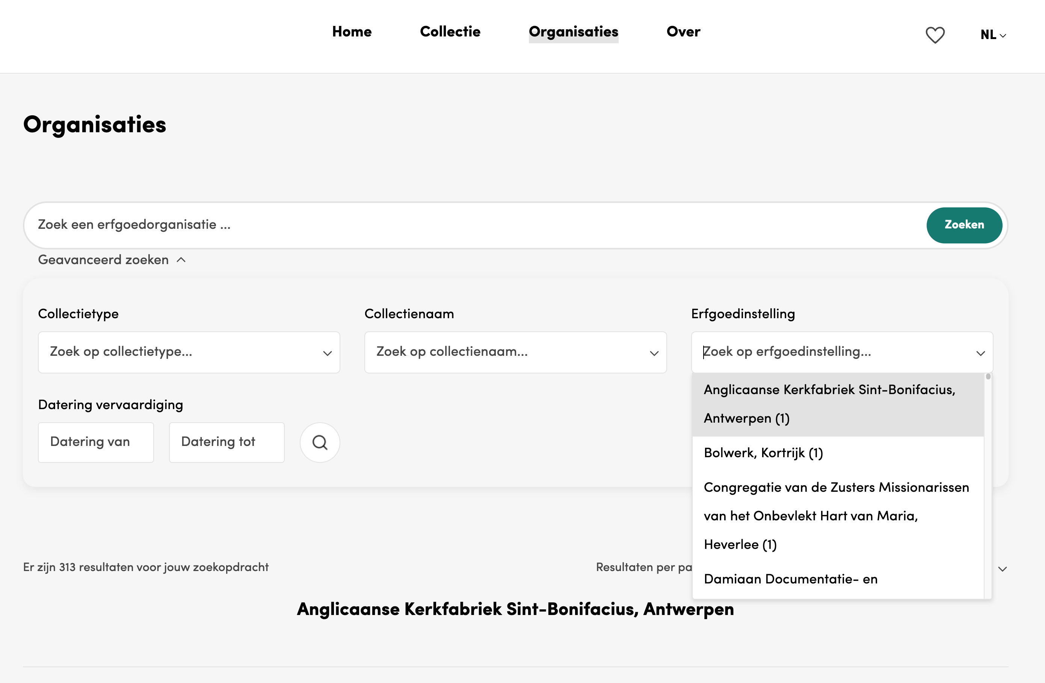Go to the Home menu item
Image resolution: width=1045 pixels, height=683 pixels.
pyautogui.click(x=352, y=32)
